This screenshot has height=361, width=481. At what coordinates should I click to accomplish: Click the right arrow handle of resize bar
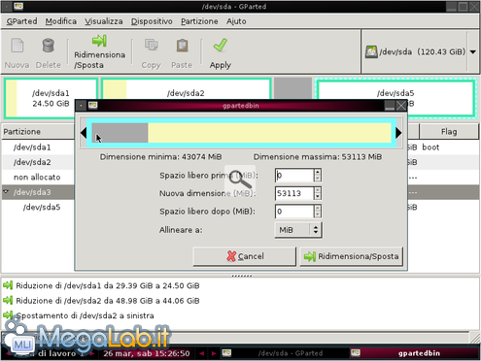coord(398,133)
